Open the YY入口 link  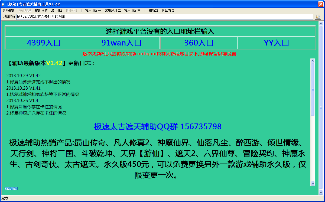[276, 43]
